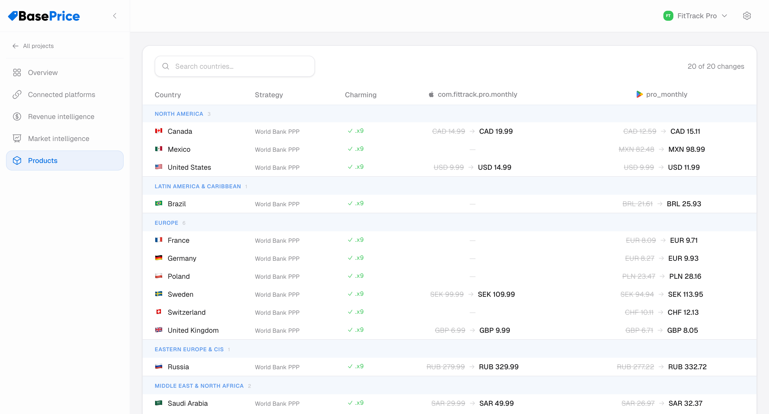Click the France flag icon

point(158,240)
